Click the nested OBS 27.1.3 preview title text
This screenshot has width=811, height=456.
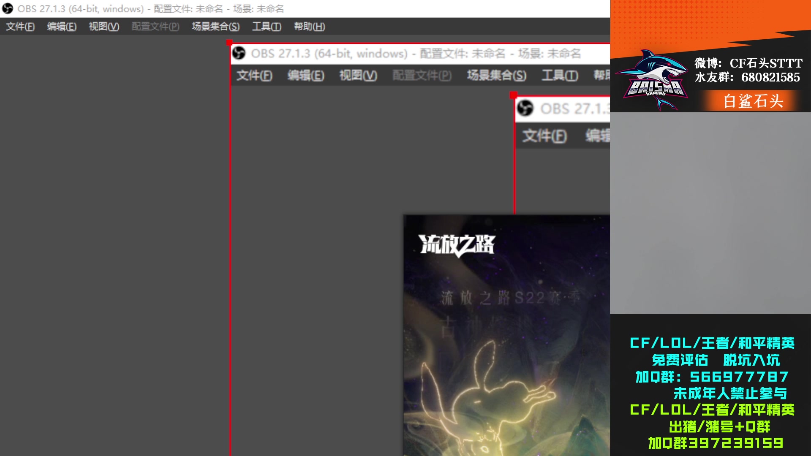416,54
